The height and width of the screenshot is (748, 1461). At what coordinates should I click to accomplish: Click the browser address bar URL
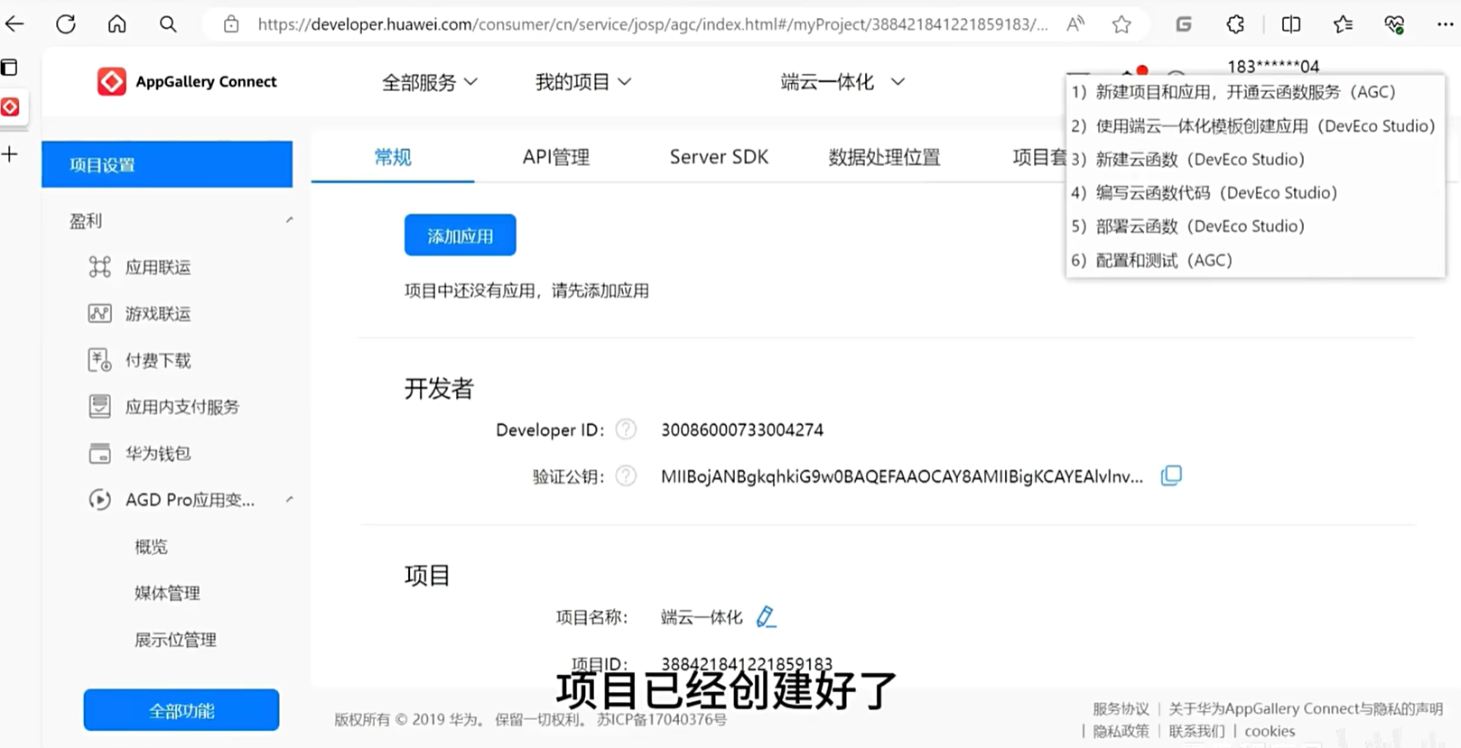pyautogui.click(x=652, y=24)
